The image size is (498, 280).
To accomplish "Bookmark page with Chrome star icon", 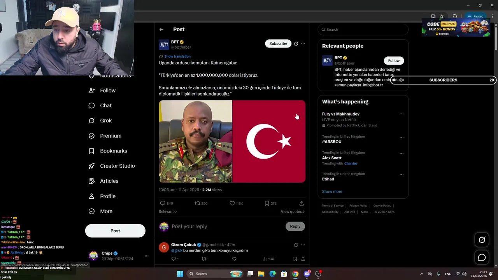I will (442, 16).
